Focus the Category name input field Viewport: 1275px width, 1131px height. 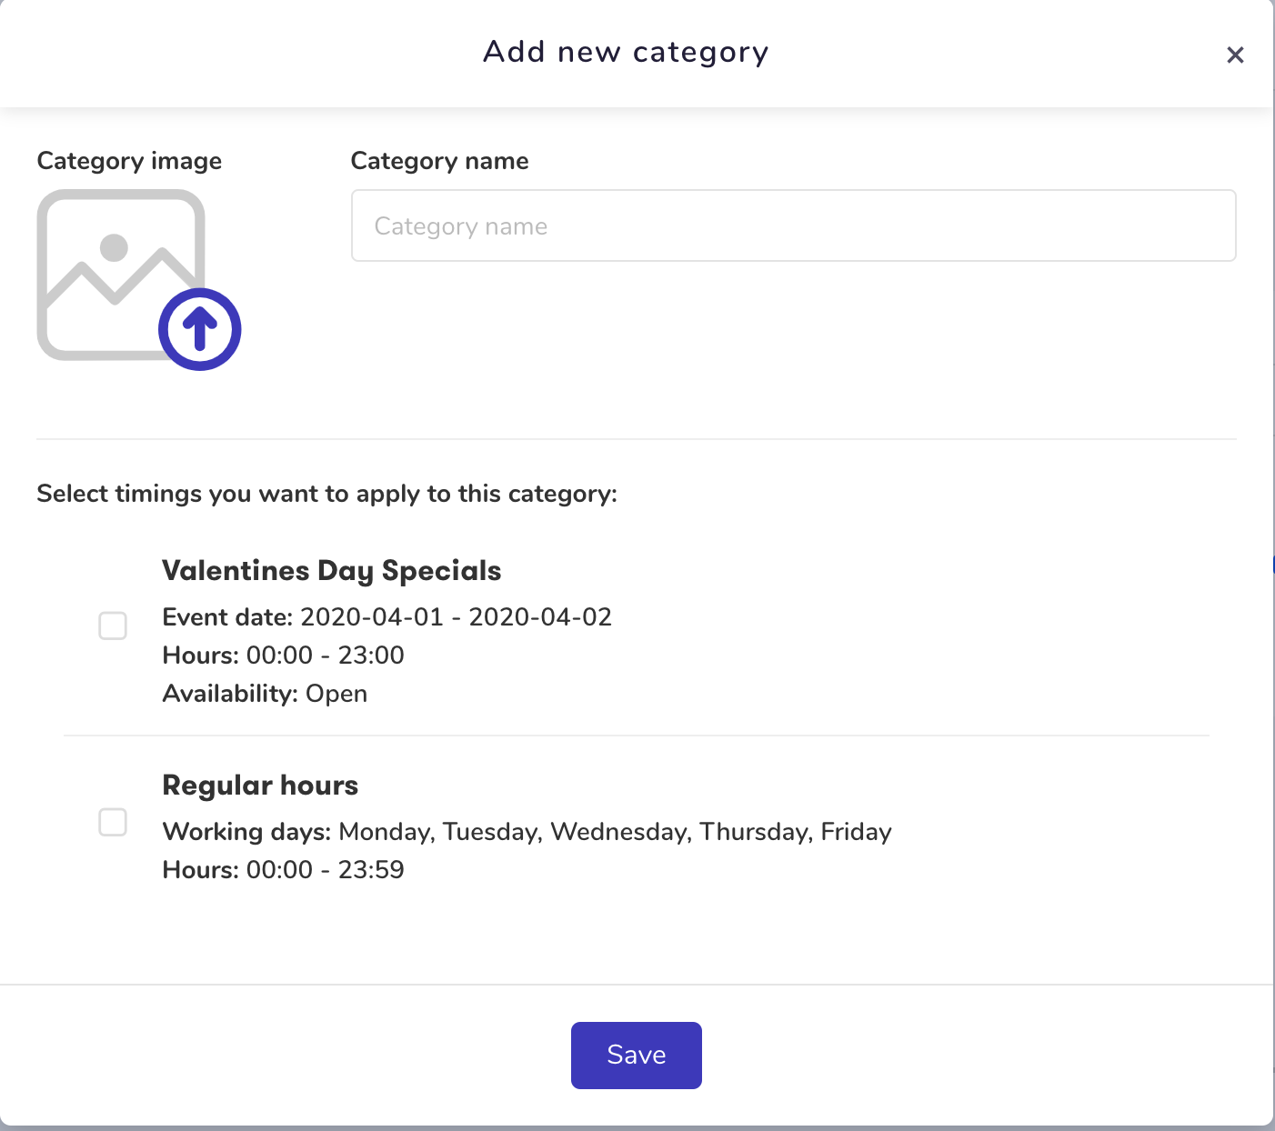pyautogui.click(x=793, y=225)
